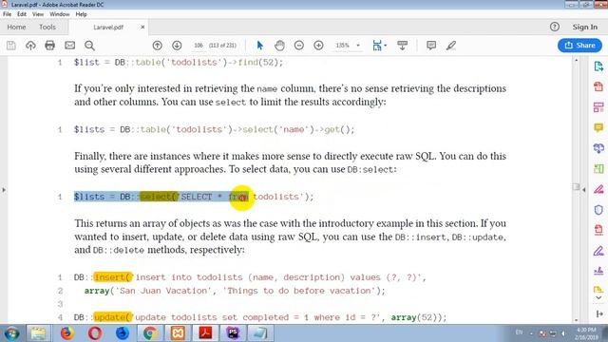
Task: Send file by email envelope icon
Action: [x=69, y=46]
